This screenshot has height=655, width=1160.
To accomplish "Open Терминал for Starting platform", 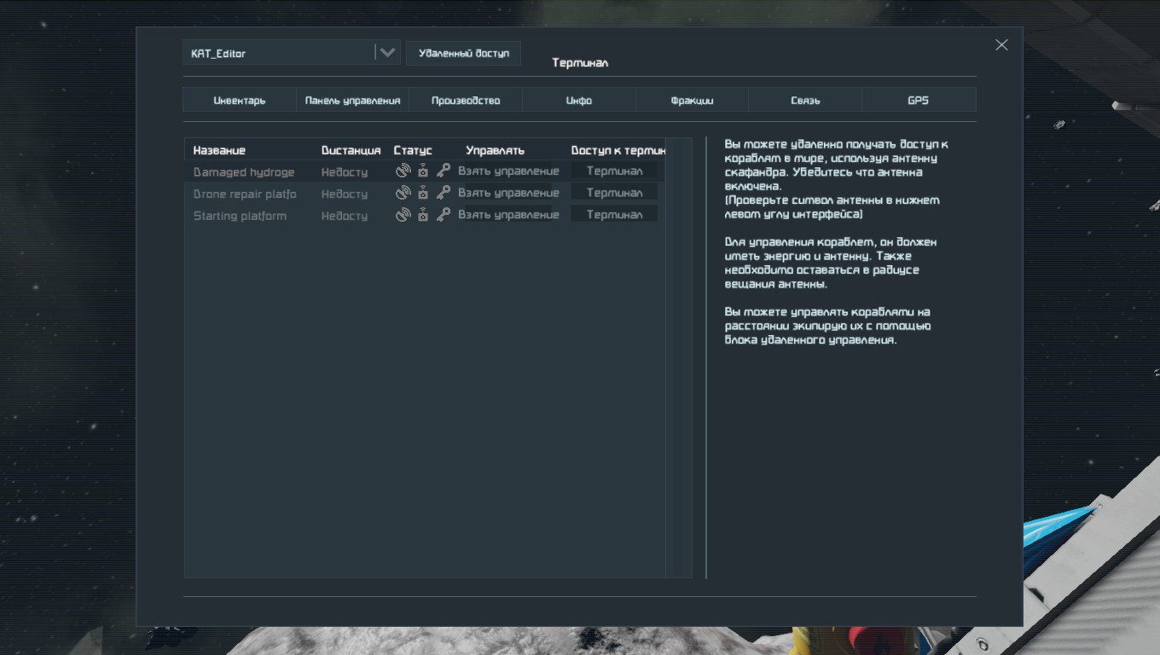I will pos(614,215).
